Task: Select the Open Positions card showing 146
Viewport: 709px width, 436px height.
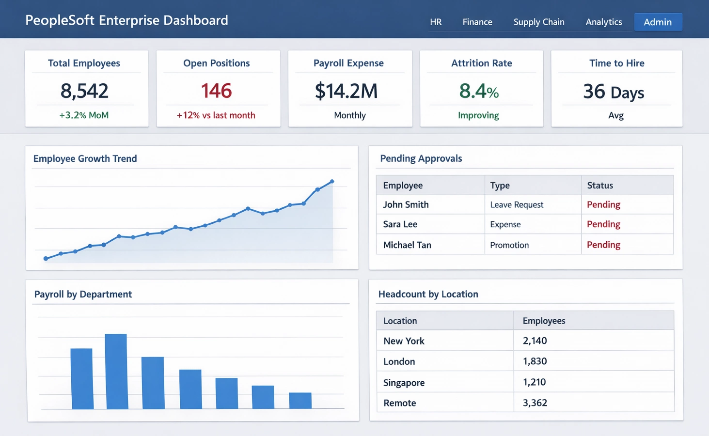Action: [218, 89]
